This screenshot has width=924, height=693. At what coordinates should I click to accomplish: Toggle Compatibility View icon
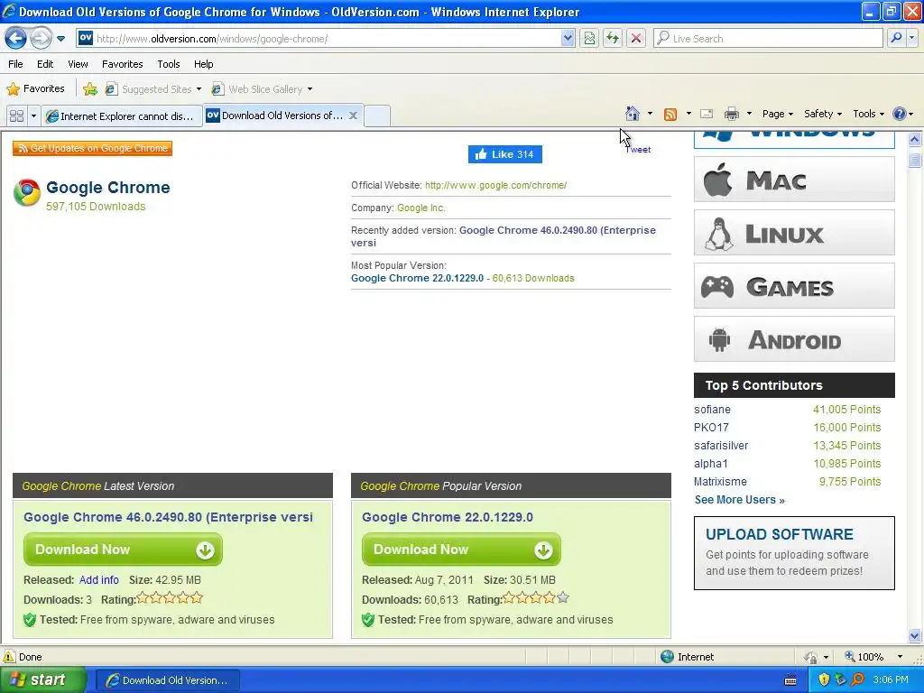click(589, 39)
